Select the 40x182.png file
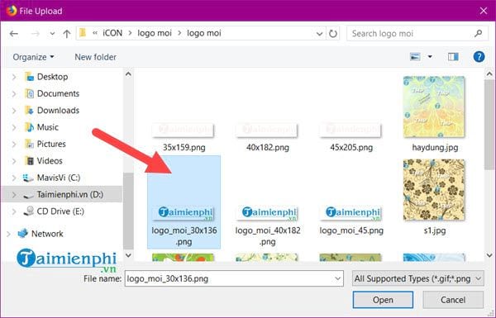Image resolution: width=496 pixels, height=318 pixels. [x=268, y=136]
